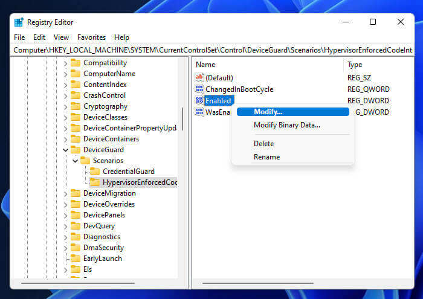Click the tree pane vertical scrollbar thumb
This screenshot has width=423, height=299.
click(x=182, y=119)
